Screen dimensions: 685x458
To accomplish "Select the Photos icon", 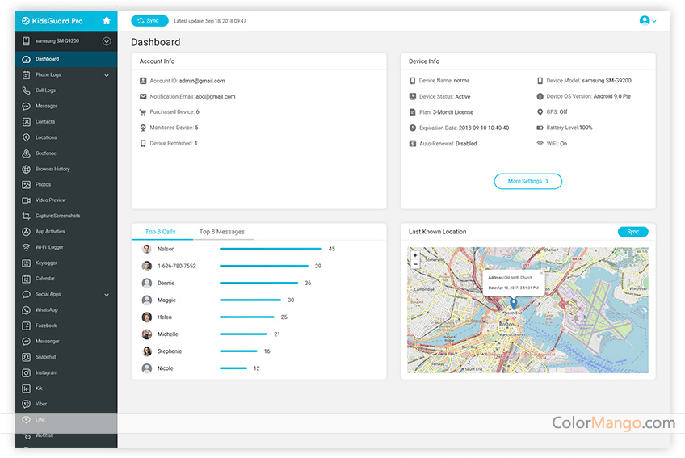I will pyautogui.click(x=26, y=185).
